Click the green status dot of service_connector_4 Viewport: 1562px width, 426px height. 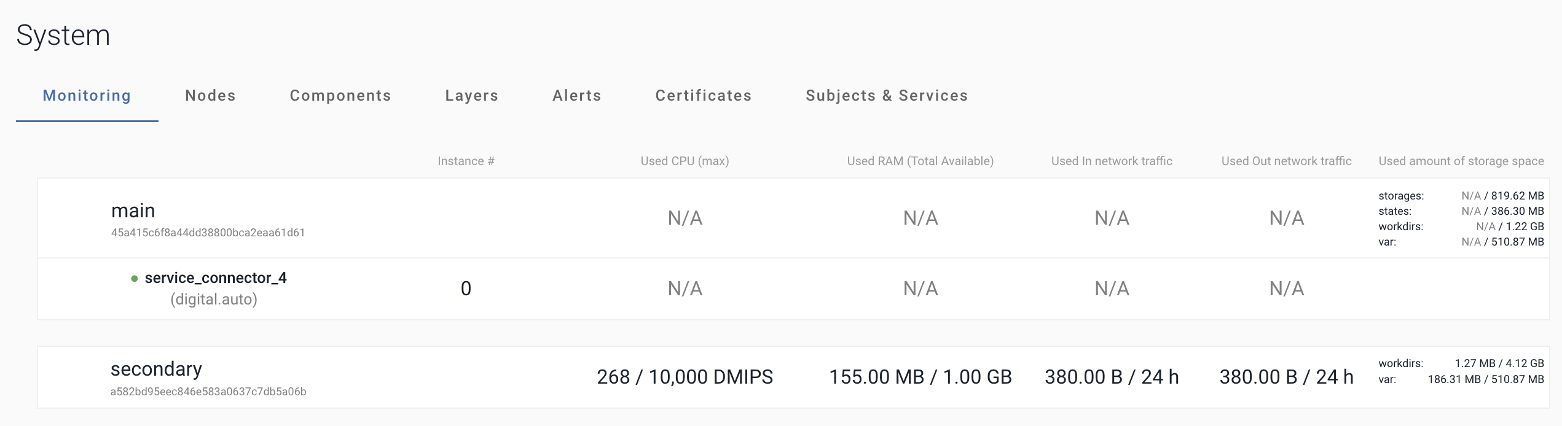point(135,279)
